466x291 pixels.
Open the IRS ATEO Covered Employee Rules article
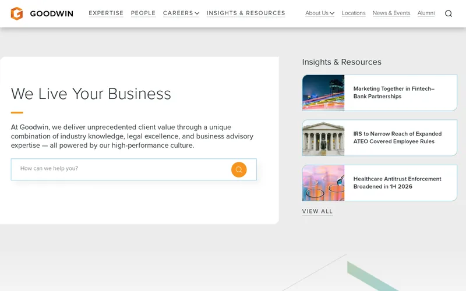coord(380,138)
